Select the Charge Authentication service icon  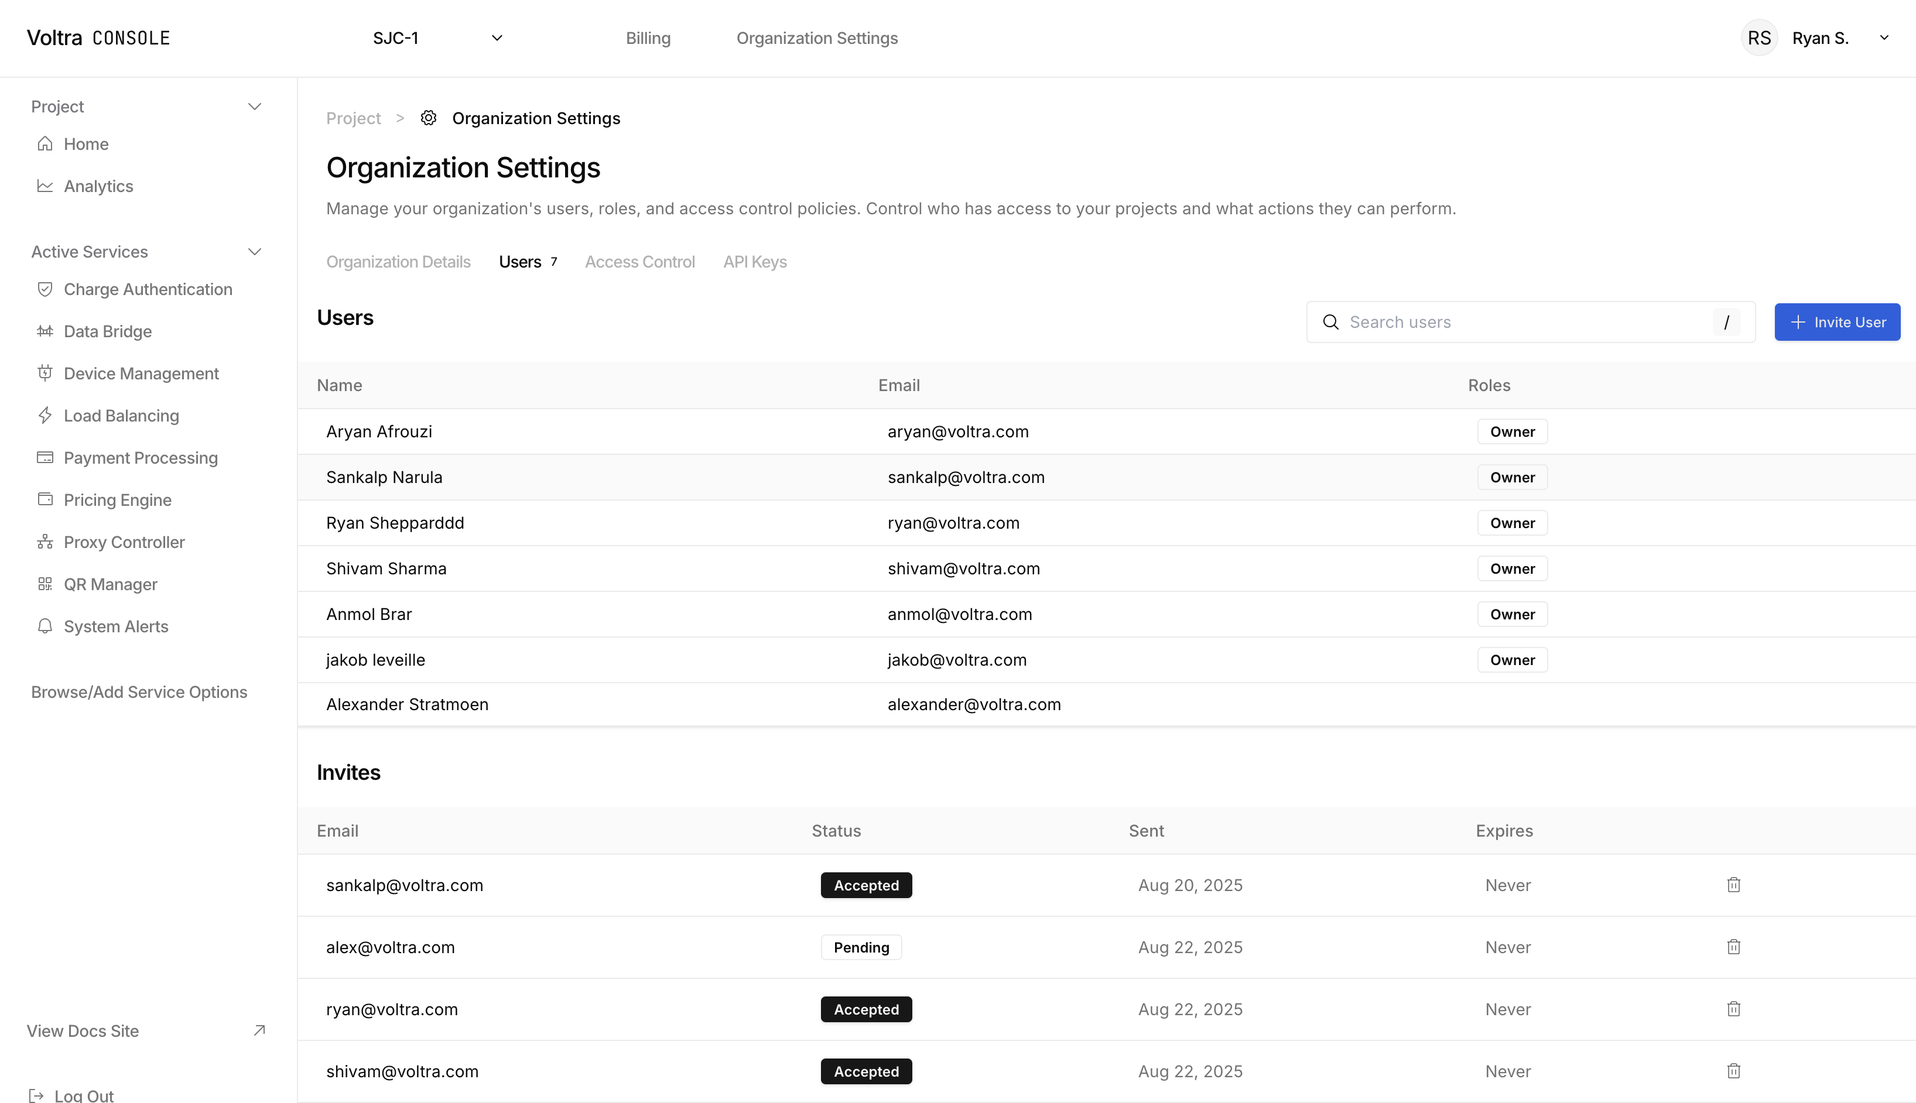pyautogui.click(x=45, y=289)
